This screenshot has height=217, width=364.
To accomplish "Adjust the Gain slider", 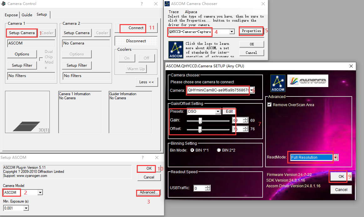I will point(200,121).
